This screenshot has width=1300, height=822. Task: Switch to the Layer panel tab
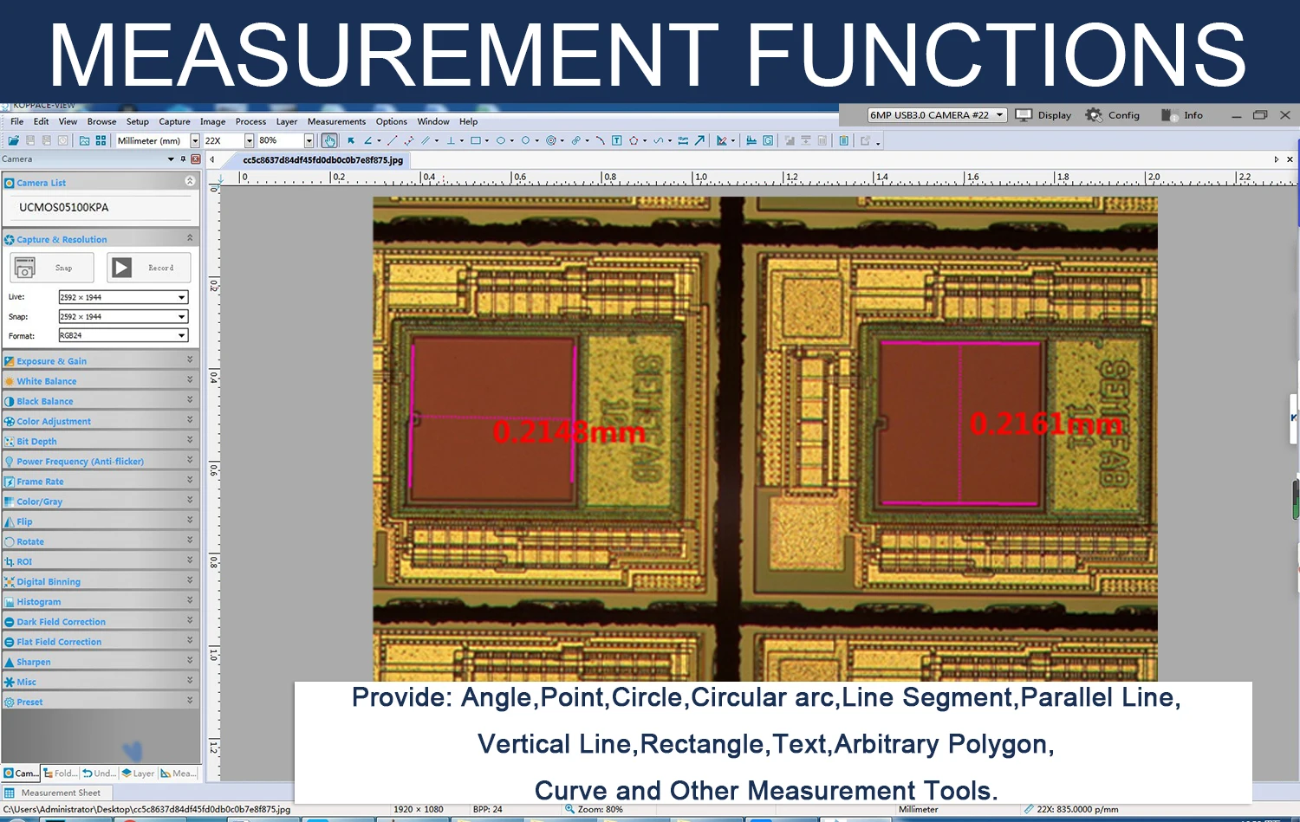138,773
